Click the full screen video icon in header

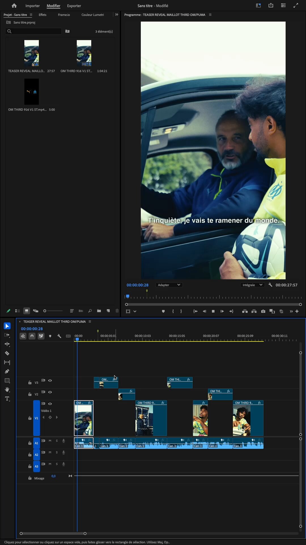pos(296,5)
